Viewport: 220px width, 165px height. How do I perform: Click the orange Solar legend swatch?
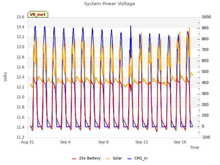point(108,158)
